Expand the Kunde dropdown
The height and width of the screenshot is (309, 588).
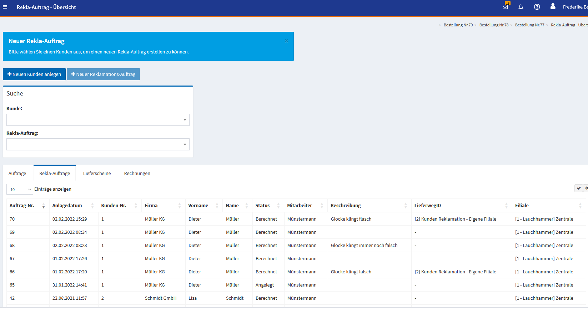(x=98, y=120)
